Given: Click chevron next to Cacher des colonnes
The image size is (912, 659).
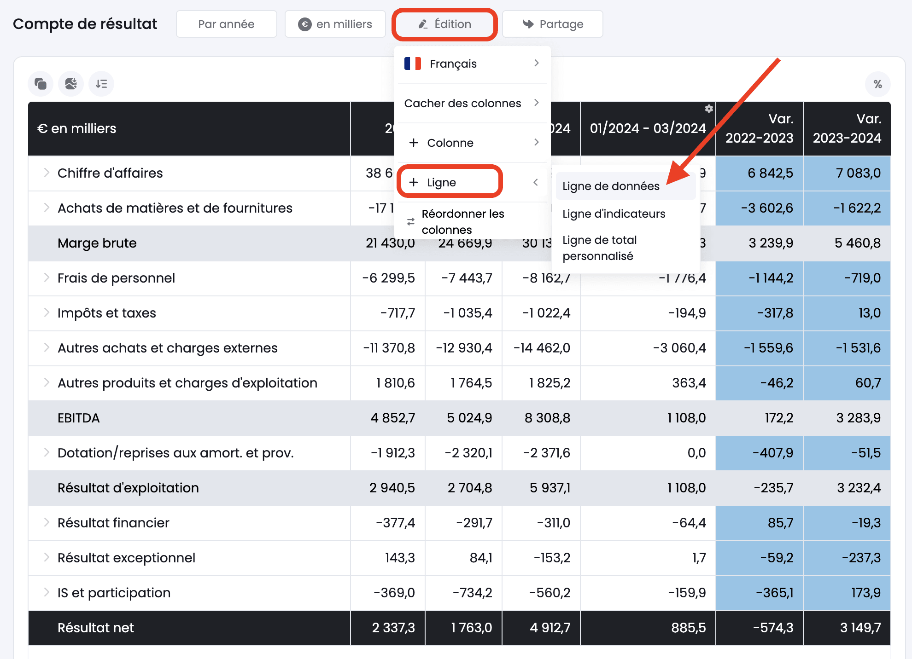Looking at the screenshot, I should click(536, 103).
